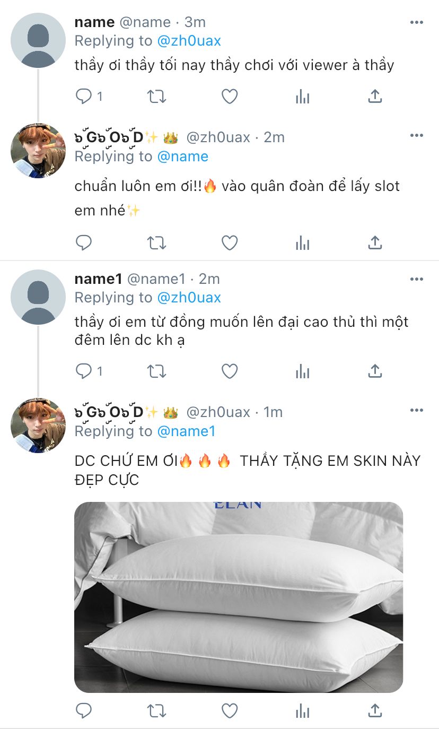Like name's first tweet
Screen dimensions: 439x729
(x=229, y=97)
